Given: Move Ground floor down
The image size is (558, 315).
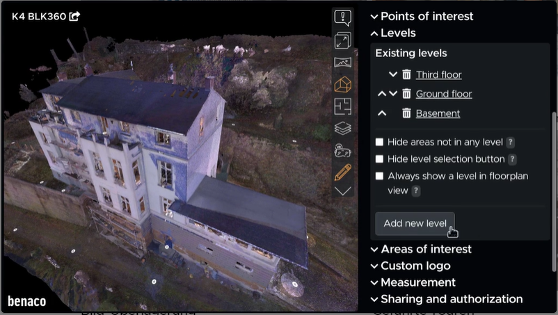Looking at the screenshot, I should 393,93.
